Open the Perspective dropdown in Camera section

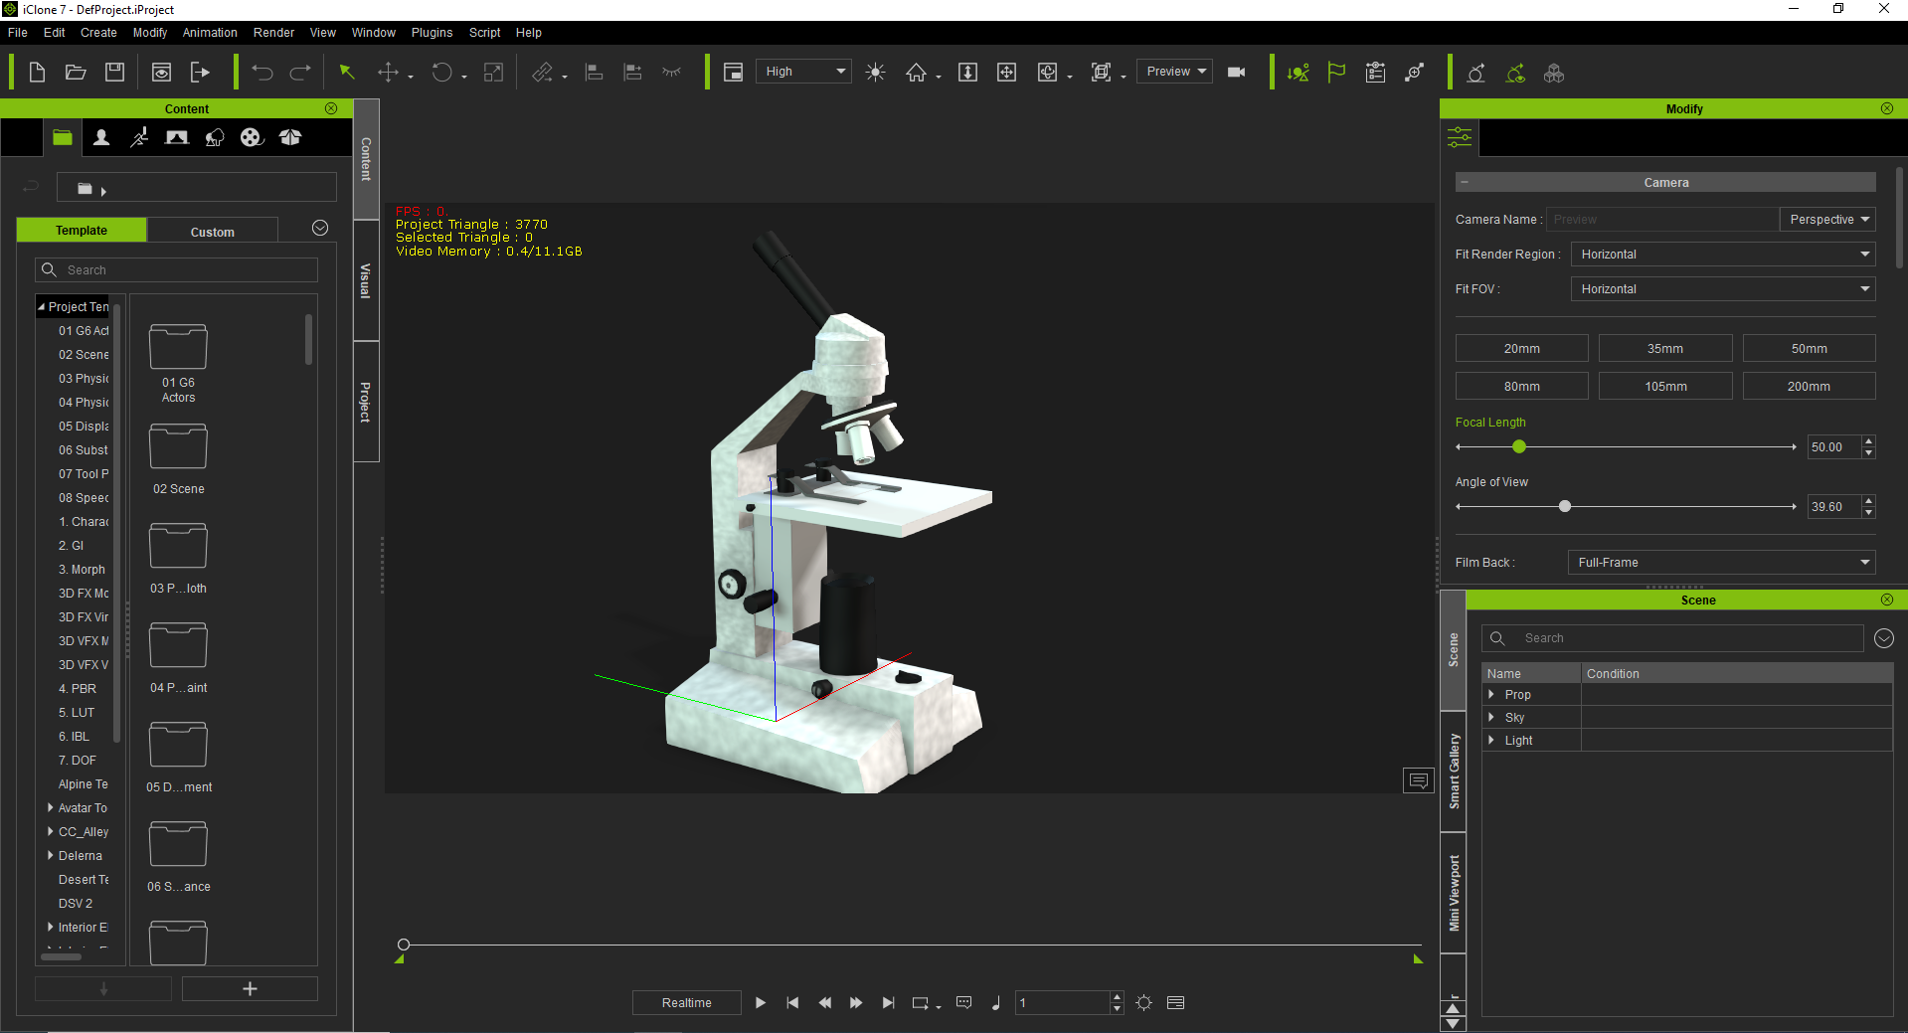(1827, 220)
